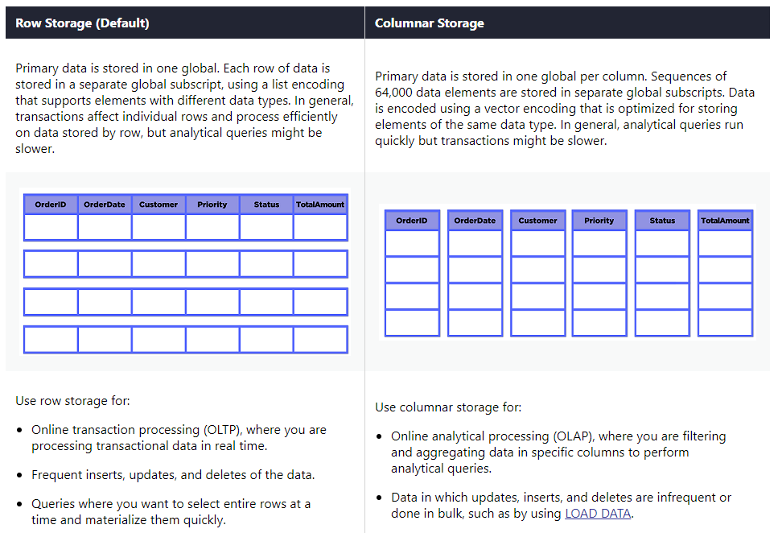Click Priority header in row storage diagram
778x533 pixels.
click(x=212, y=205)
